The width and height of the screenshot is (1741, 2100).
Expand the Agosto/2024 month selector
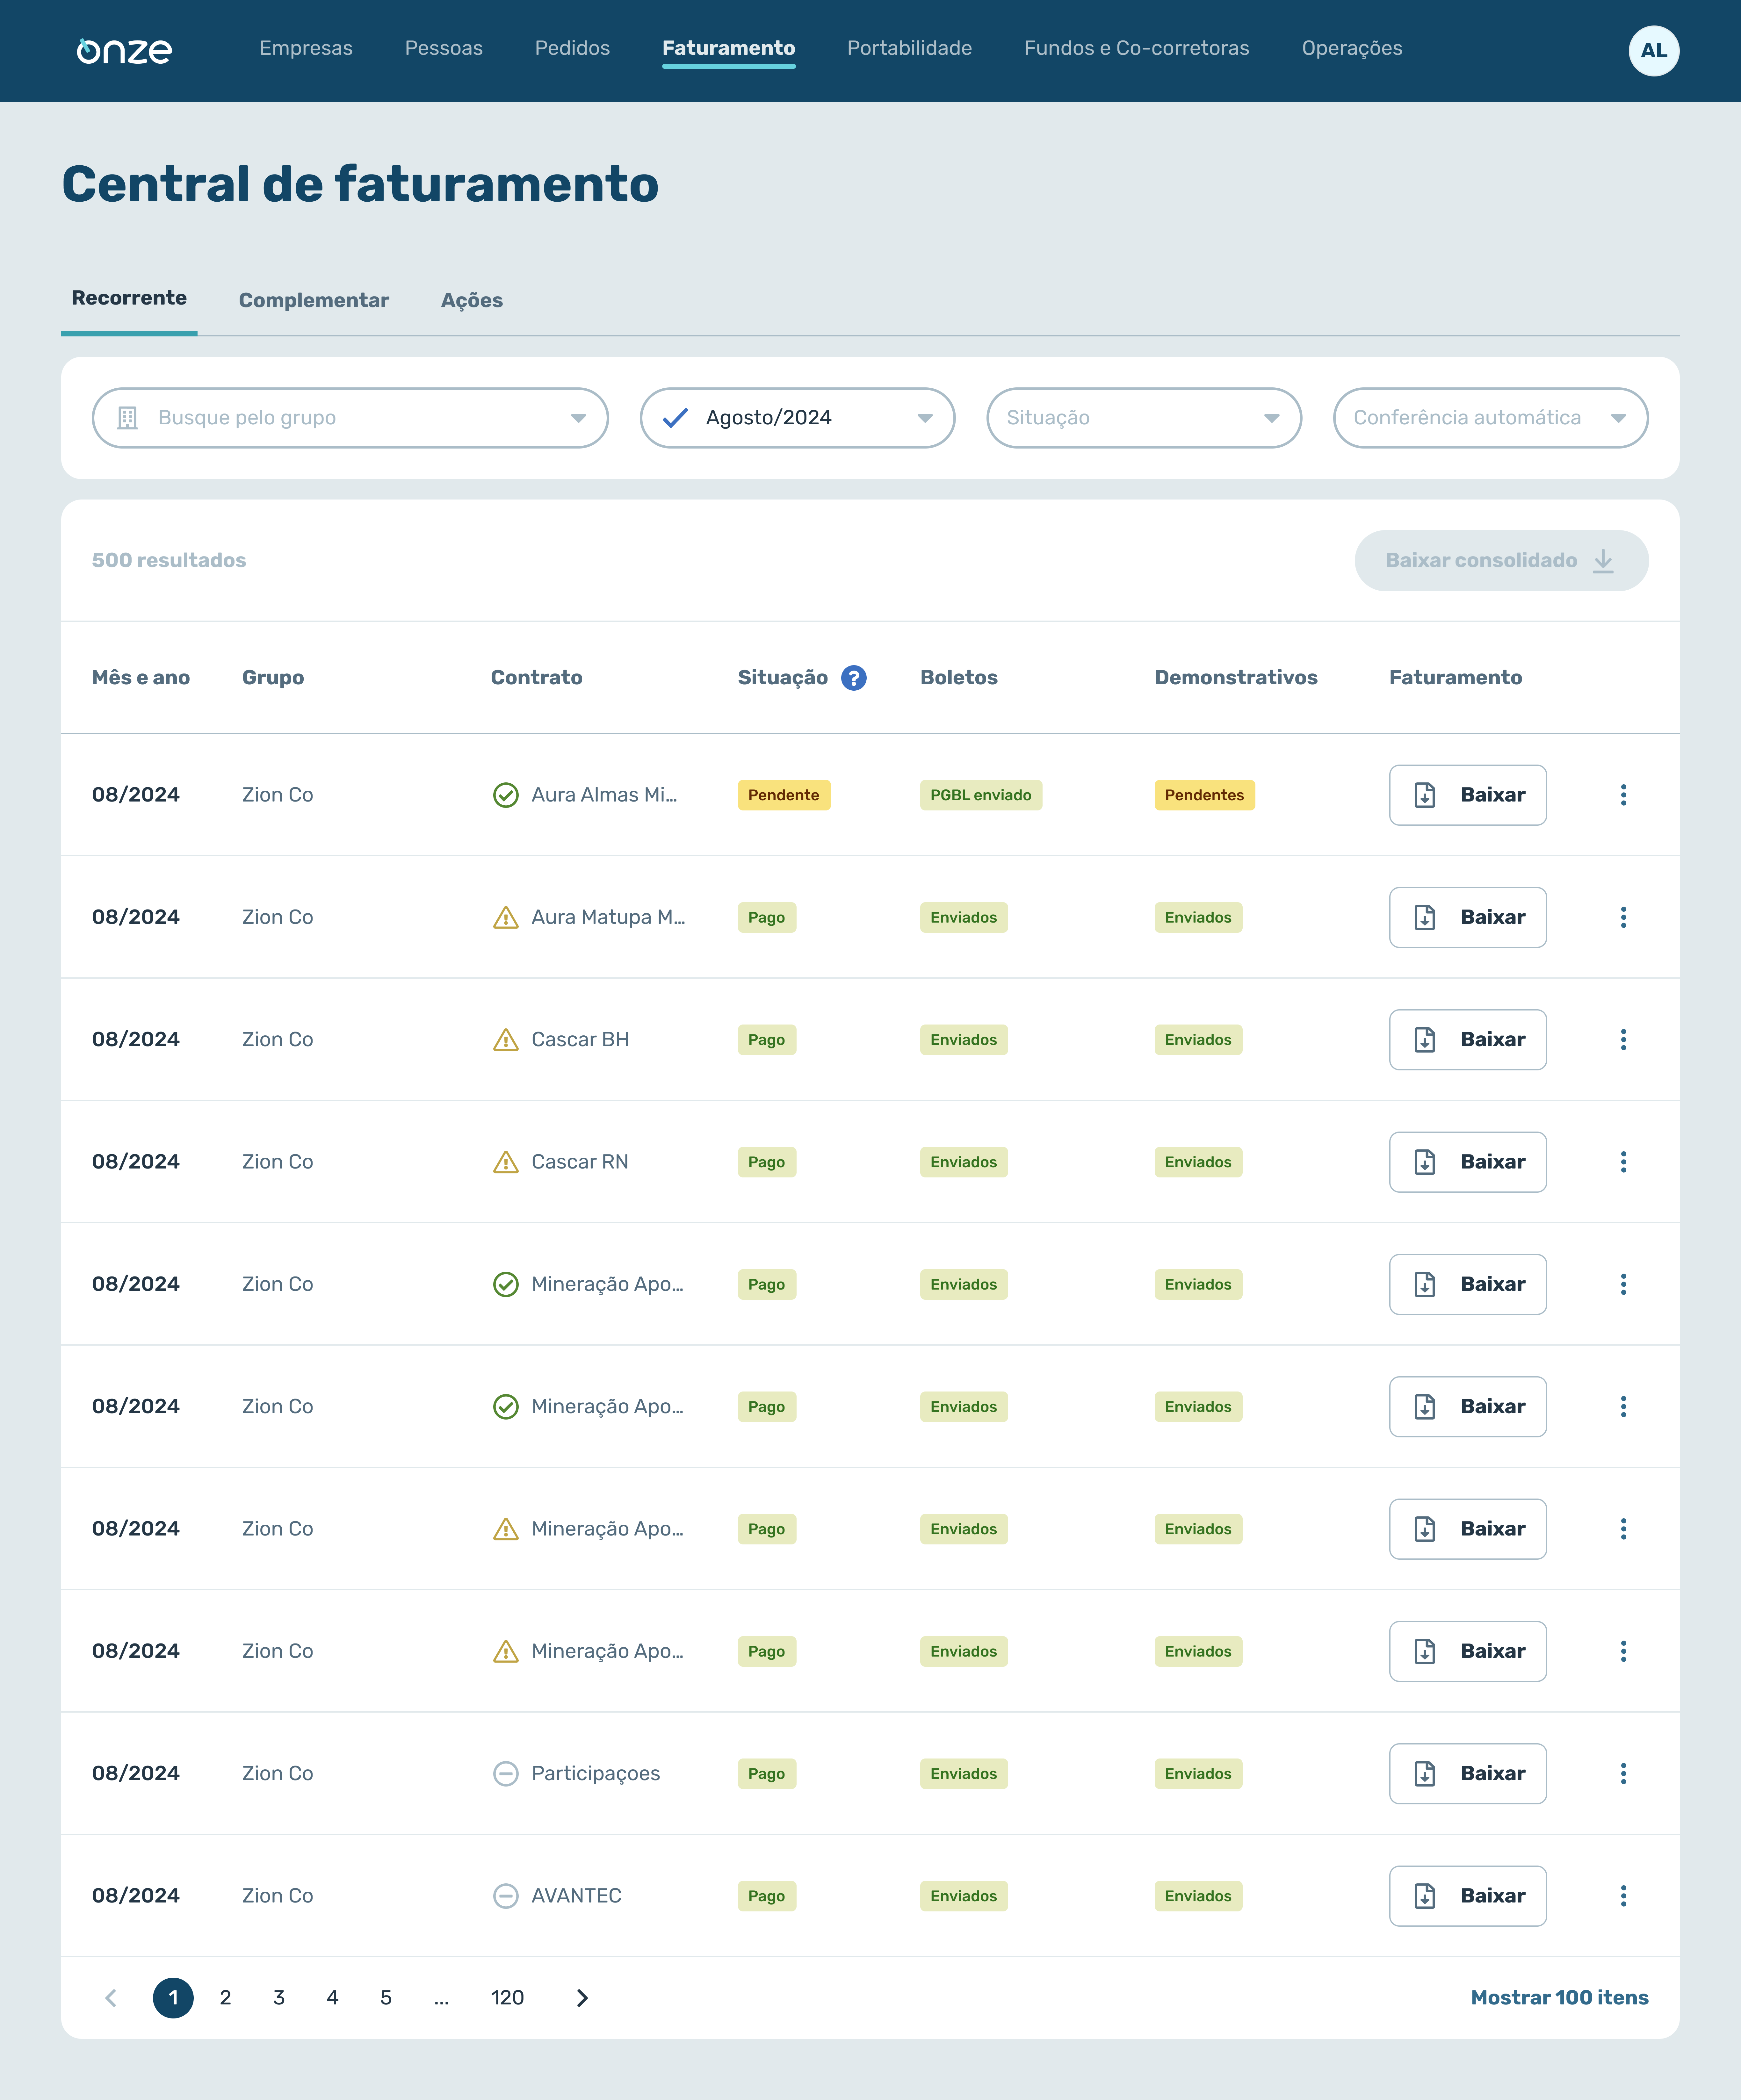pos(925,418)
